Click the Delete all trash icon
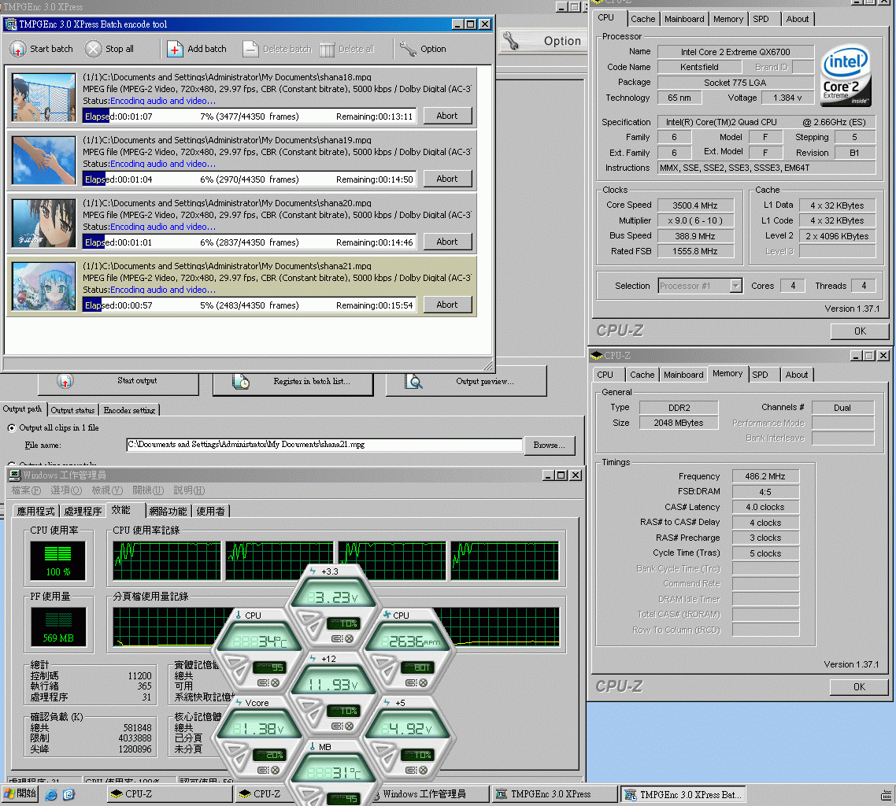Screen dimensions: 896x806 click(x=327, y=49)
